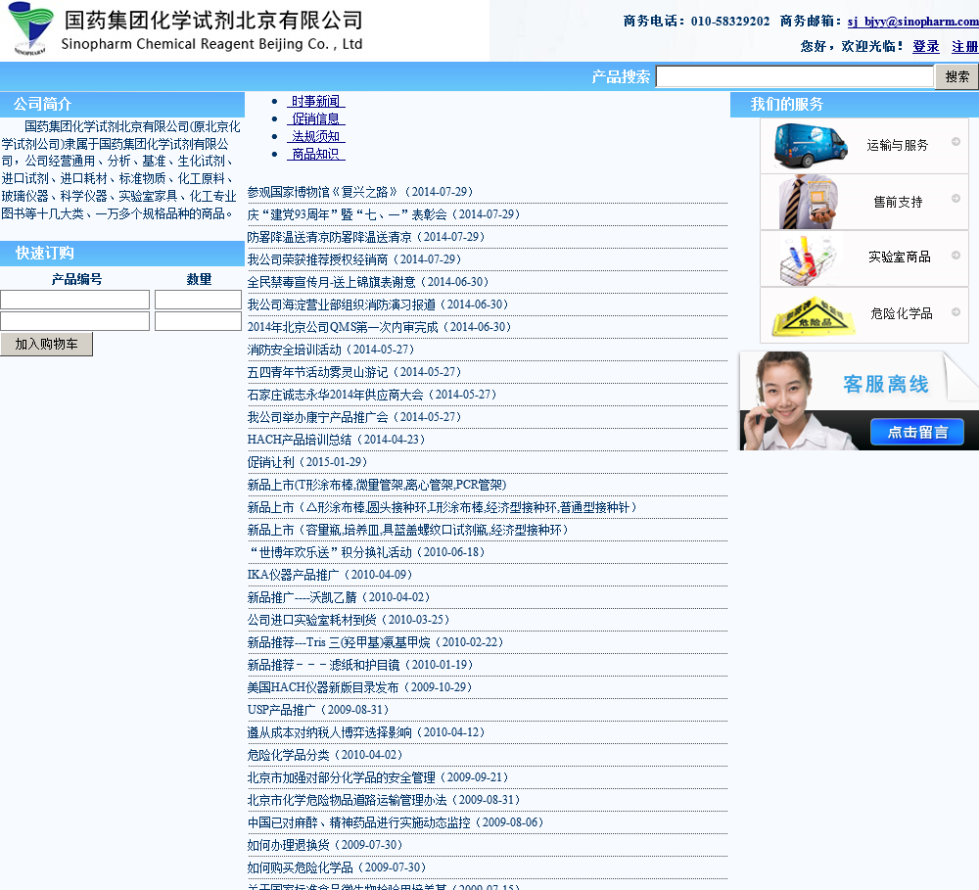Click the yellow hazard sign image for 危险化学品
This screenshot has height=890, width=979.
(813, 316)
